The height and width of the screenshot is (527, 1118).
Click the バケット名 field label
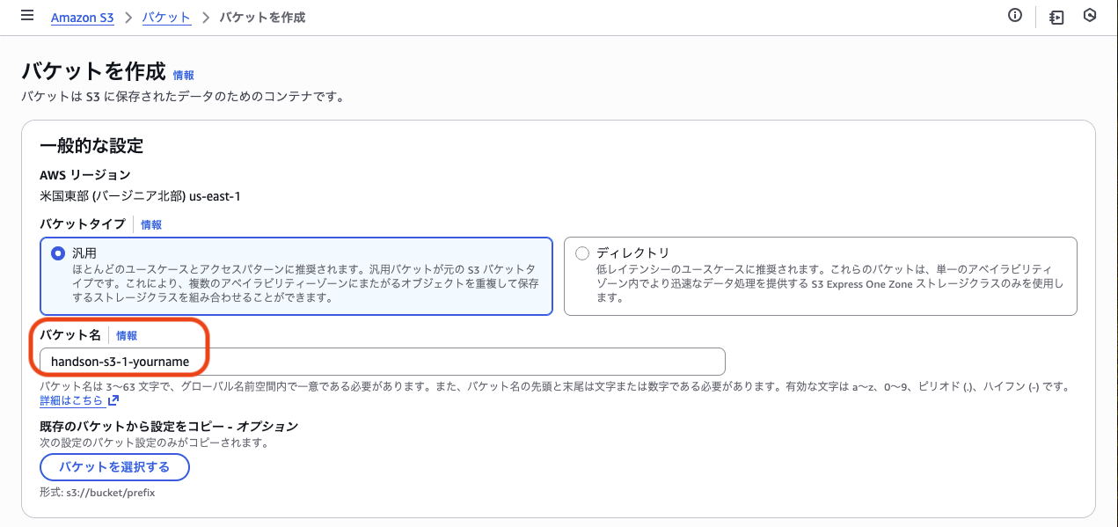(x=70, y=335)
